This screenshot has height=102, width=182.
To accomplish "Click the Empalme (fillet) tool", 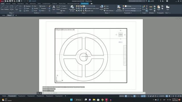I will click(x=43, y=8).
